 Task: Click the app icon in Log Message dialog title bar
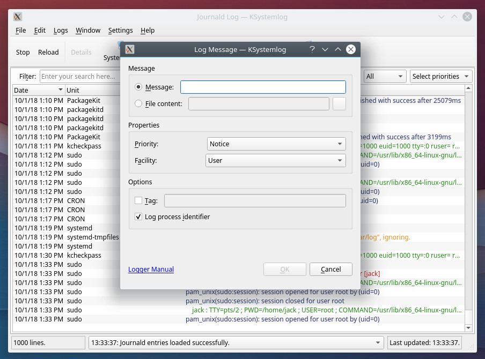130,49
